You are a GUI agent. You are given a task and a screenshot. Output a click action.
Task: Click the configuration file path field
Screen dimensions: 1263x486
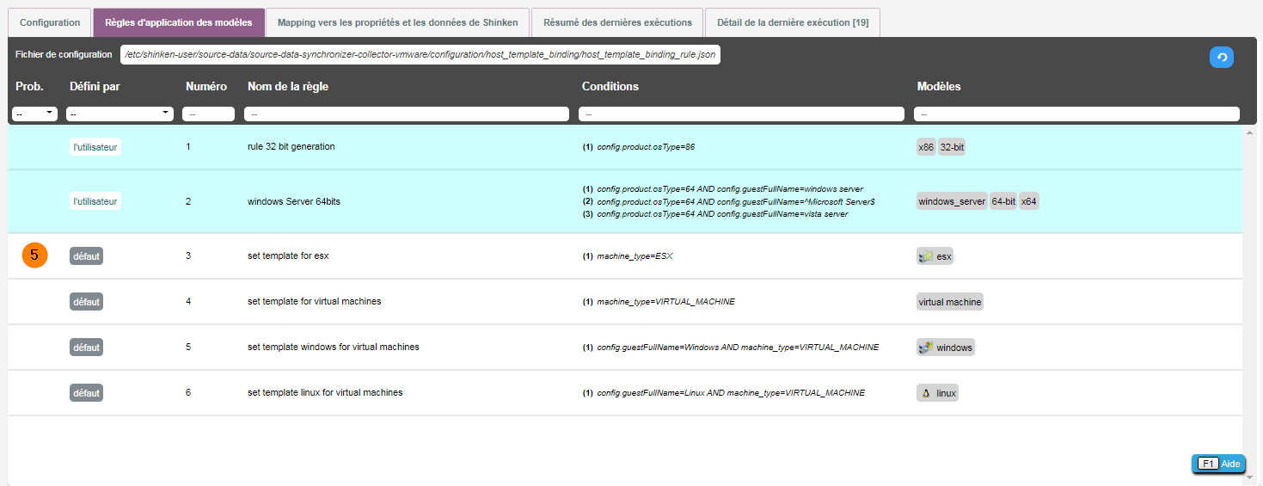[x=420, y=55]
